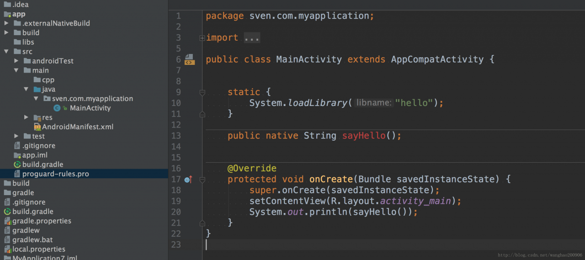Click line number 23 in the gutter

175,245
